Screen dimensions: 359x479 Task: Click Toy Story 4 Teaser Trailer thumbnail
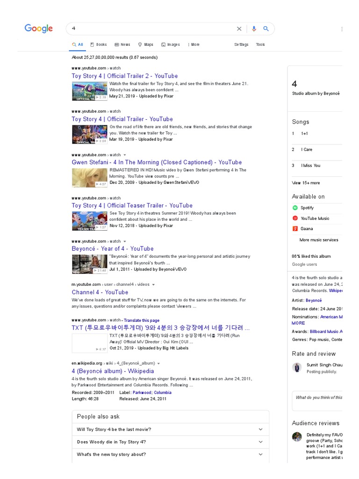(x=89, y=221)
